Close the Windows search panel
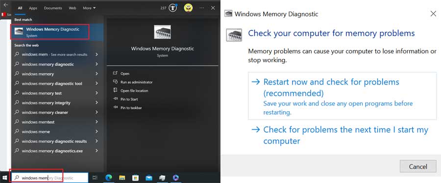441x183 pixels. click(213, 8)
